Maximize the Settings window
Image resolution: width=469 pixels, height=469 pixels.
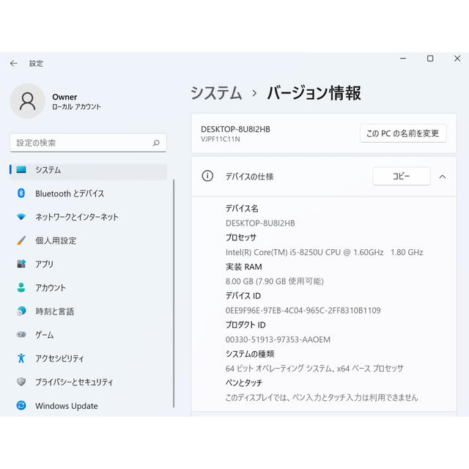[430, 59]
